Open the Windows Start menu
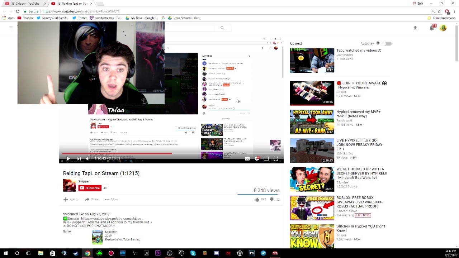Image resolution: width=459 pixels, height=258 pixels. 5,253
